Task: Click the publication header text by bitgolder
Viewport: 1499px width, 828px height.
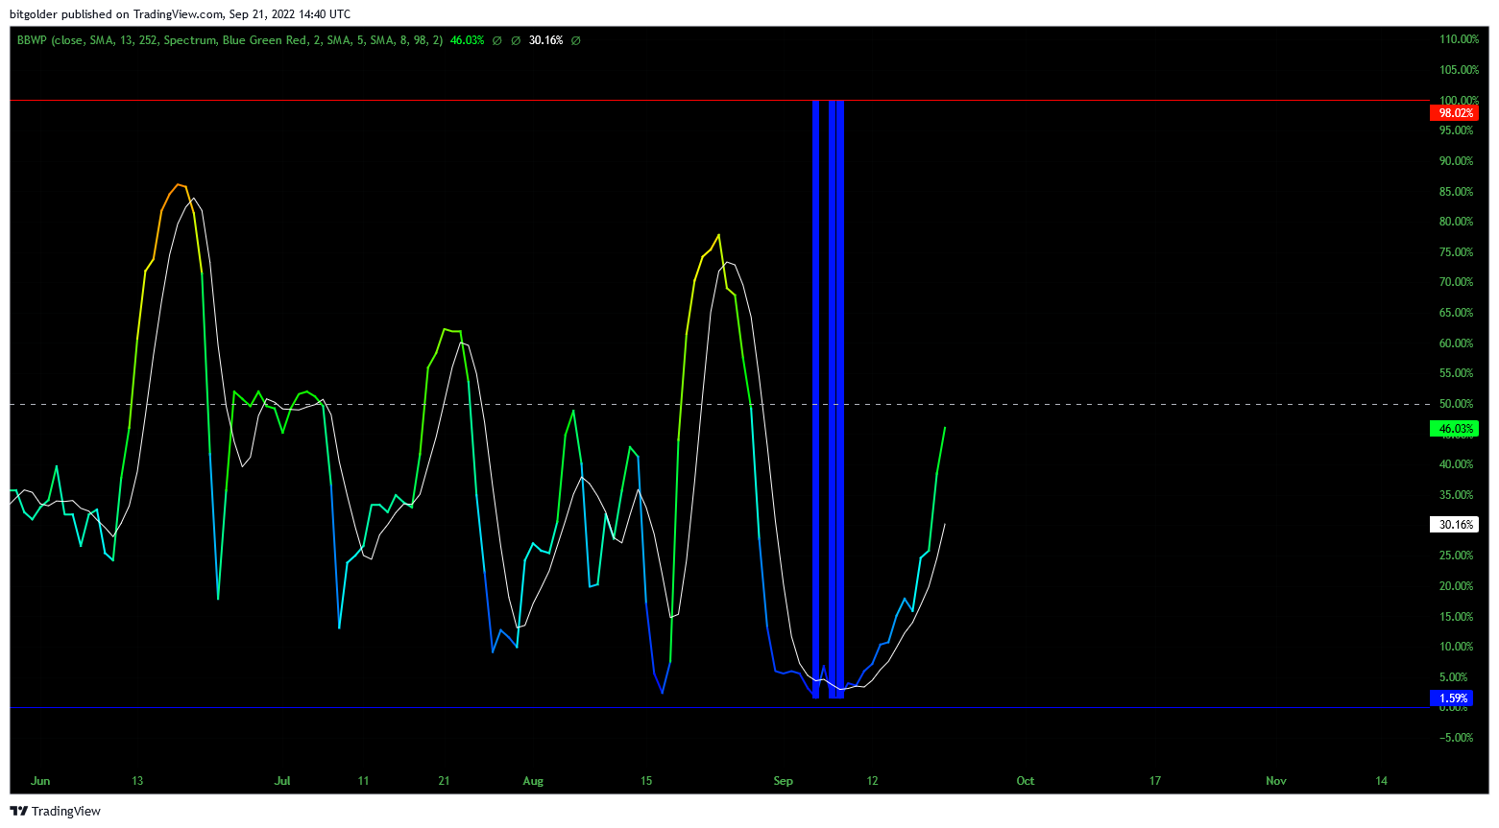Action: pos(180,14)
